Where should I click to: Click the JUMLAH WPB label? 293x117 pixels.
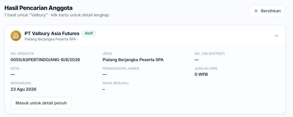(206, 68)
